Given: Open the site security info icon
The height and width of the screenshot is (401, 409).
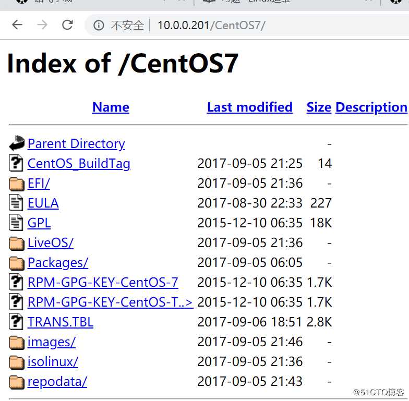Looking at the screenshot, I should click(x=99, y=25).
